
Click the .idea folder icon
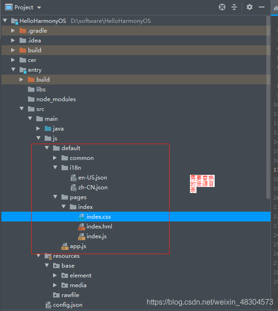click(x=23, y=41)
